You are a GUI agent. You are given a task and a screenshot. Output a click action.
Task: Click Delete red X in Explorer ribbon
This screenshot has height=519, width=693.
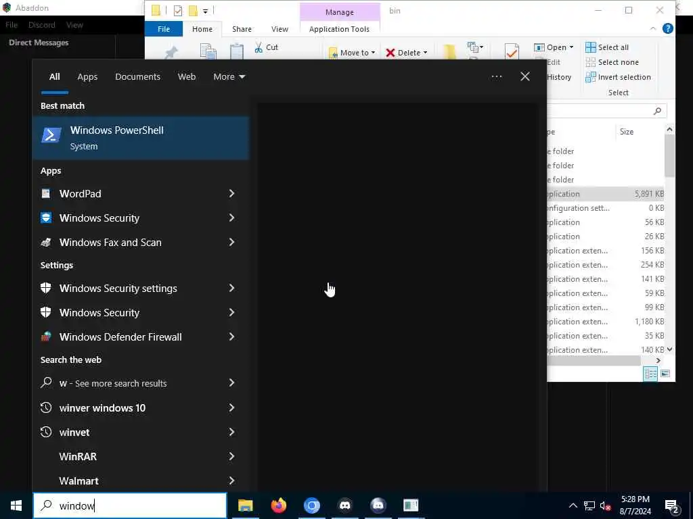click(x=390, y=53)
